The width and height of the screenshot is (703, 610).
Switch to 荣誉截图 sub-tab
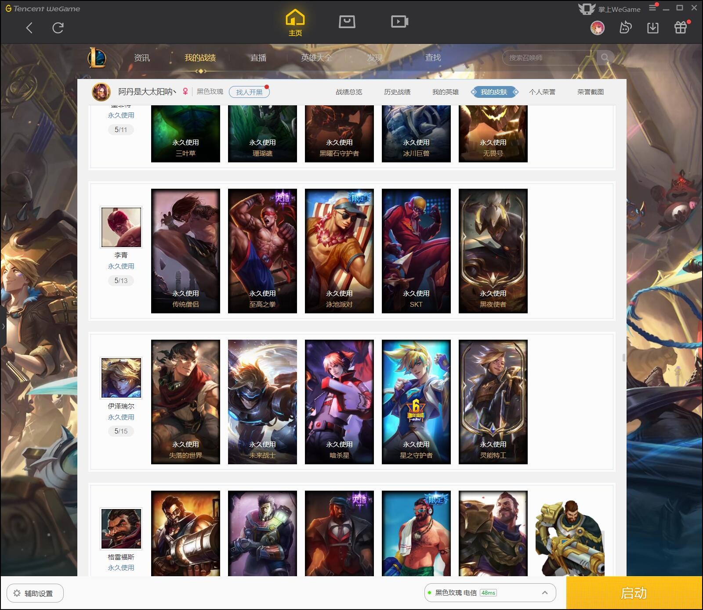click(x=591, y=92)
